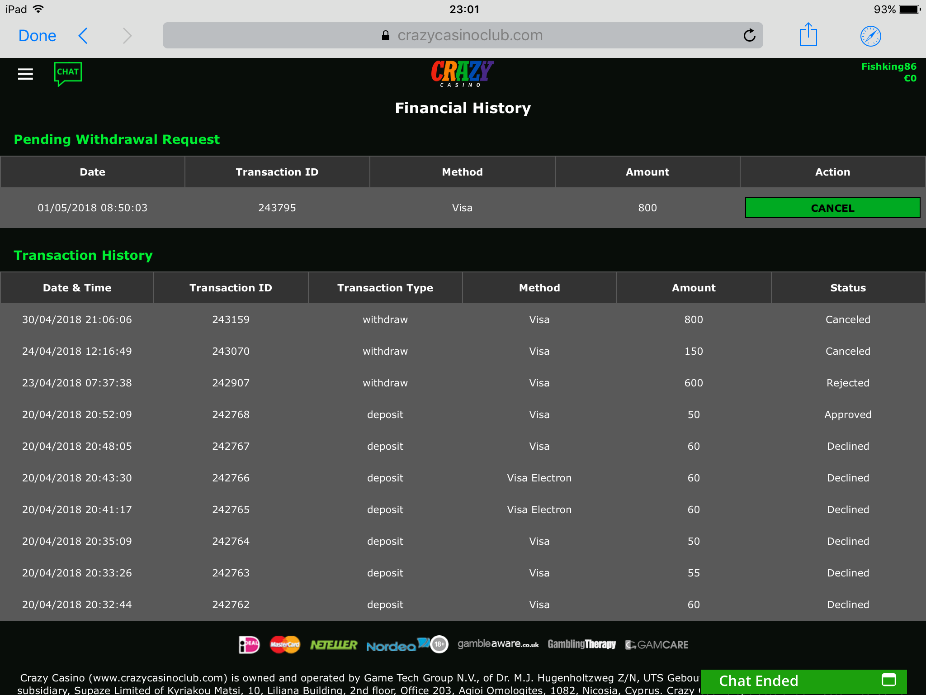926x695 pixels.
Task: Select the Approved status cell
Action: pyautogui.click(x=848, y=414)
